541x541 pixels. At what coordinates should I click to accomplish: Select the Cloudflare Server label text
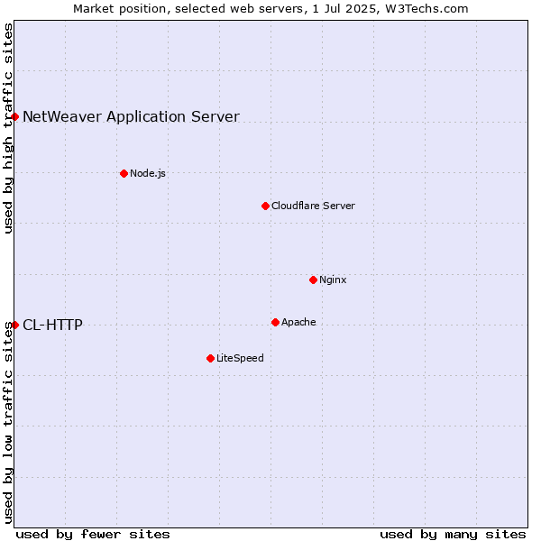click(x=313, y=206)
